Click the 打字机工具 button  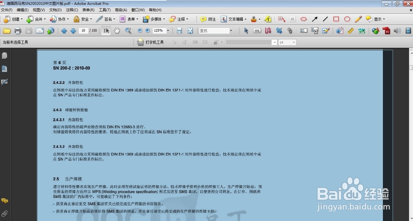[x=151, y=42]
